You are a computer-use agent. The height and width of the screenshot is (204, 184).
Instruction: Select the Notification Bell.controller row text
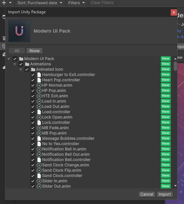66,160
